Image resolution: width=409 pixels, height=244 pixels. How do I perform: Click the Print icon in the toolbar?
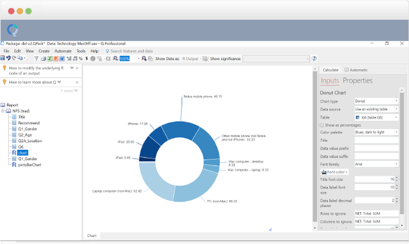43,58
